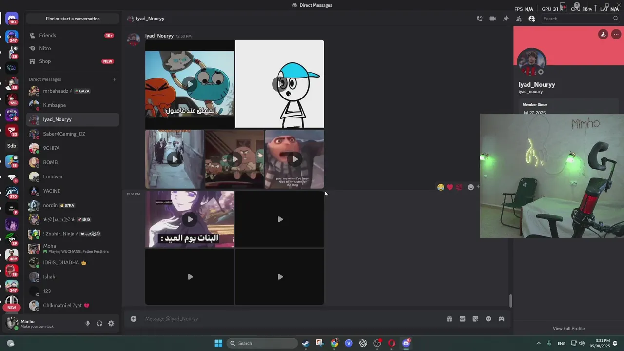Screen dimensions: 624x351
Task: Open Google Chrome from taskbar
Action: pos(334,343)
